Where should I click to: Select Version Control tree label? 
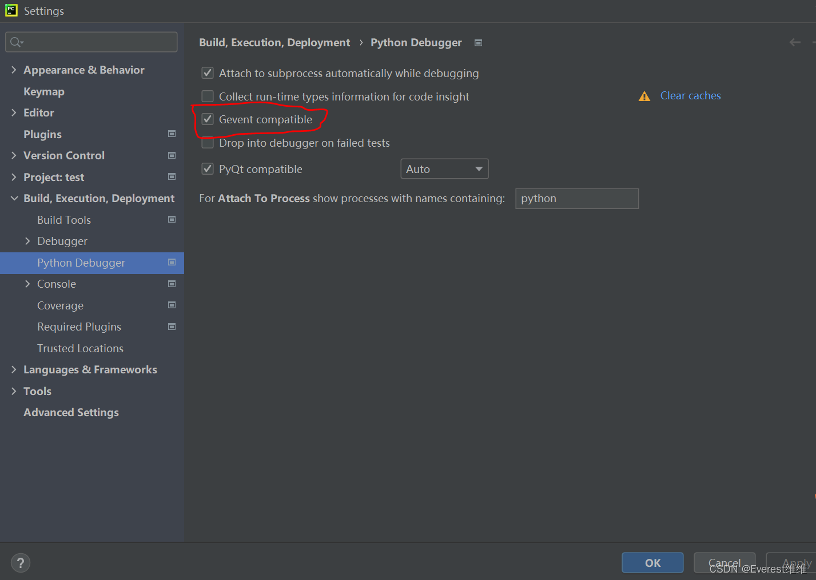pos(64,155)
